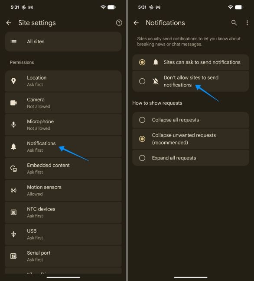Screen dimensions: 254x281
Task: Open search in Notifications screen
Action: (x=234, y=23)
